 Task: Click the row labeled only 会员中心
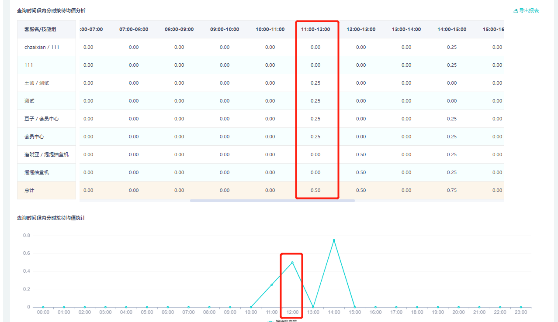(34, 137)
